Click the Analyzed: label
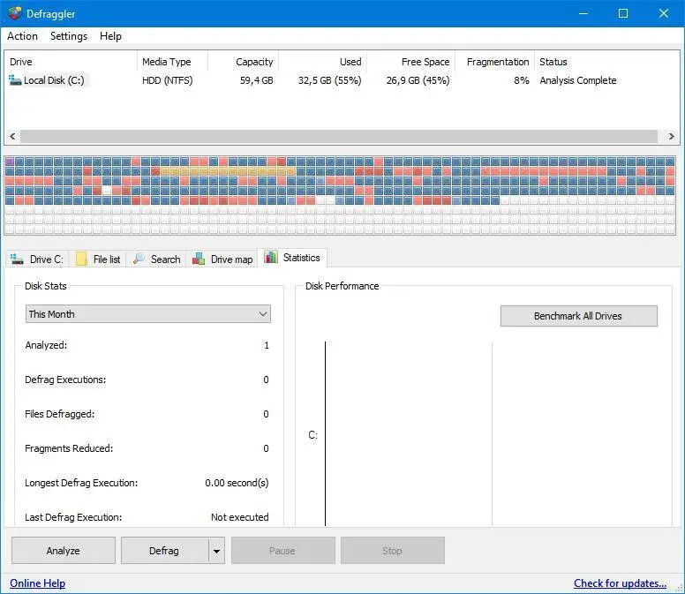The width and height of the screenshot is (685, 594). coord(46,345)
